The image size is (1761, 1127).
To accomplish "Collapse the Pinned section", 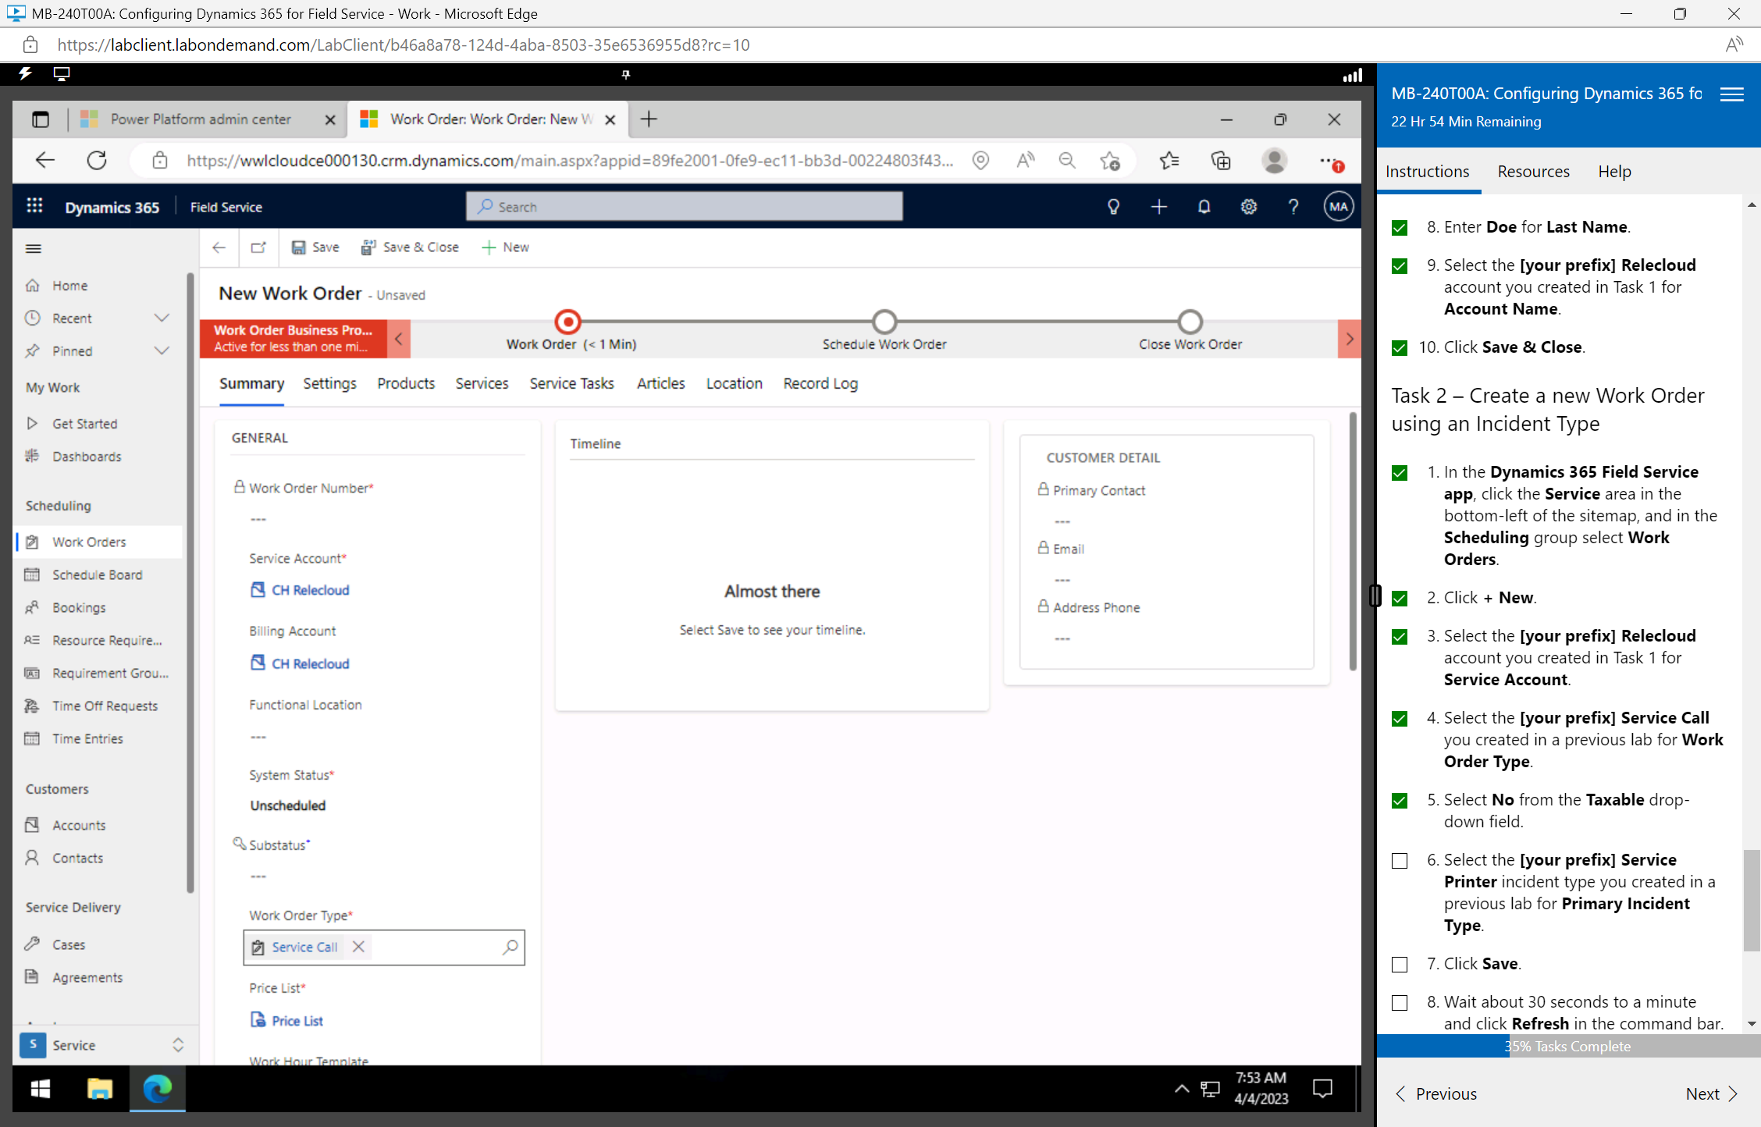I will [x=162, y=350].
